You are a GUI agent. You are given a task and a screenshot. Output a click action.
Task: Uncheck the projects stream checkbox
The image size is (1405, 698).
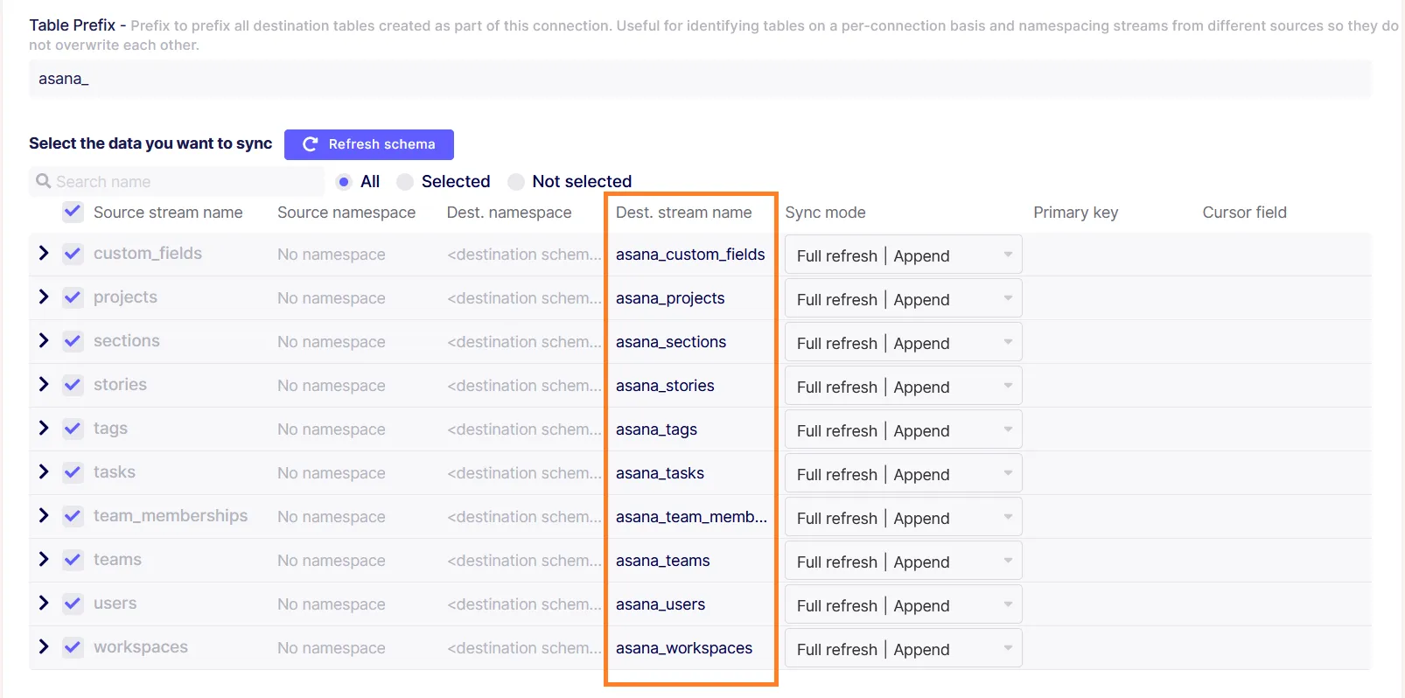tap(73, 297)
